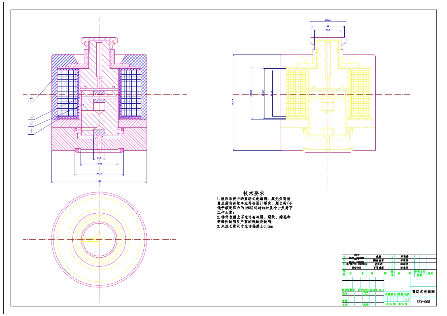Click part code ZDQ-003 in parts list
The width and height of the screenshot is (447, 316).
pyautogui.click(x=357, y=268)
